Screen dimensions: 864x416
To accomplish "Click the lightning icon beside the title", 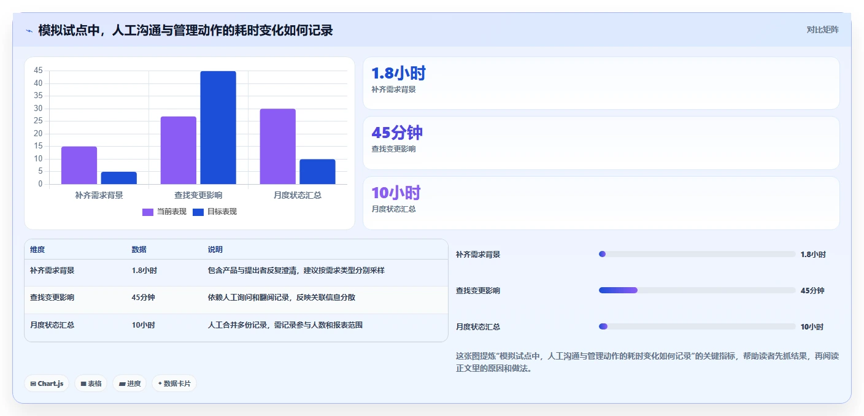I will tap(29, 30).
